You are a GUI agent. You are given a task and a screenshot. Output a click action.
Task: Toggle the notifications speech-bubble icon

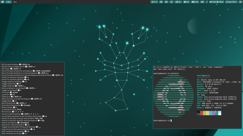click(171, 2)
